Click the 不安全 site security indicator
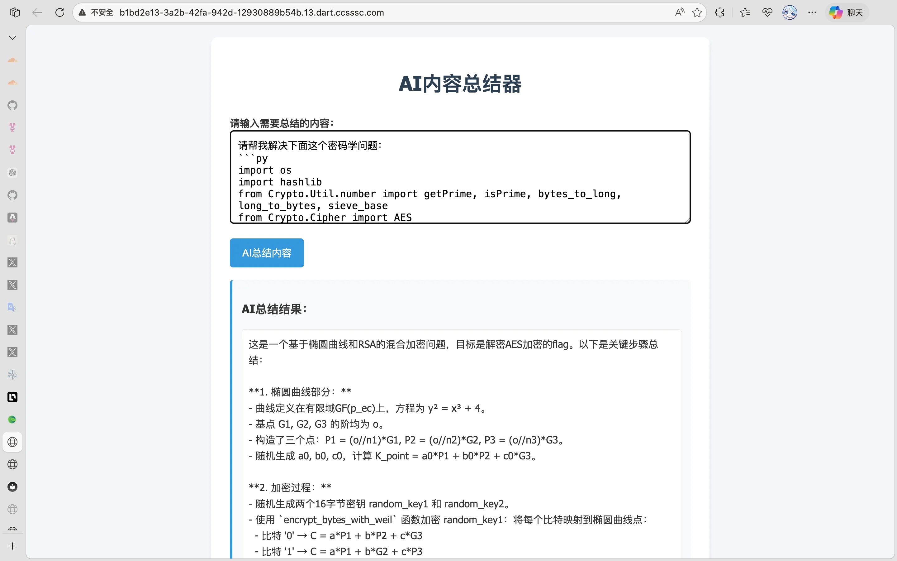 96,12
